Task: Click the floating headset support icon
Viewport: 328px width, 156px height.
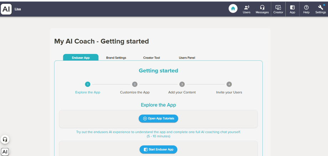Action: (5, 139)
